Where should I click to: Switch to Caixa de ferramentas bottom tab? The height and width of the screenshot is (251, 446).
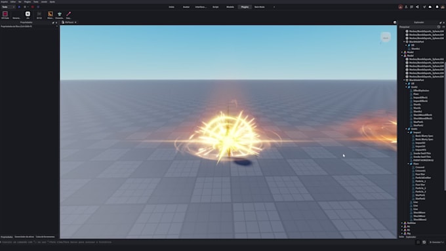coord(45,237)
